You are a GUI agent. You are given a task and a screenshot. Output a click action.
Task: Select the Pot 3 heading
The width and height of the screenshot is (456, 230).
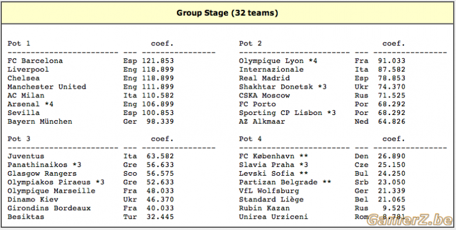[19, 139]
